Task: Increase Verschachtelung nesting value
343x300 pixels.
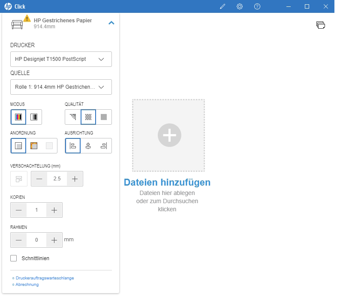Action: (75, 179)
